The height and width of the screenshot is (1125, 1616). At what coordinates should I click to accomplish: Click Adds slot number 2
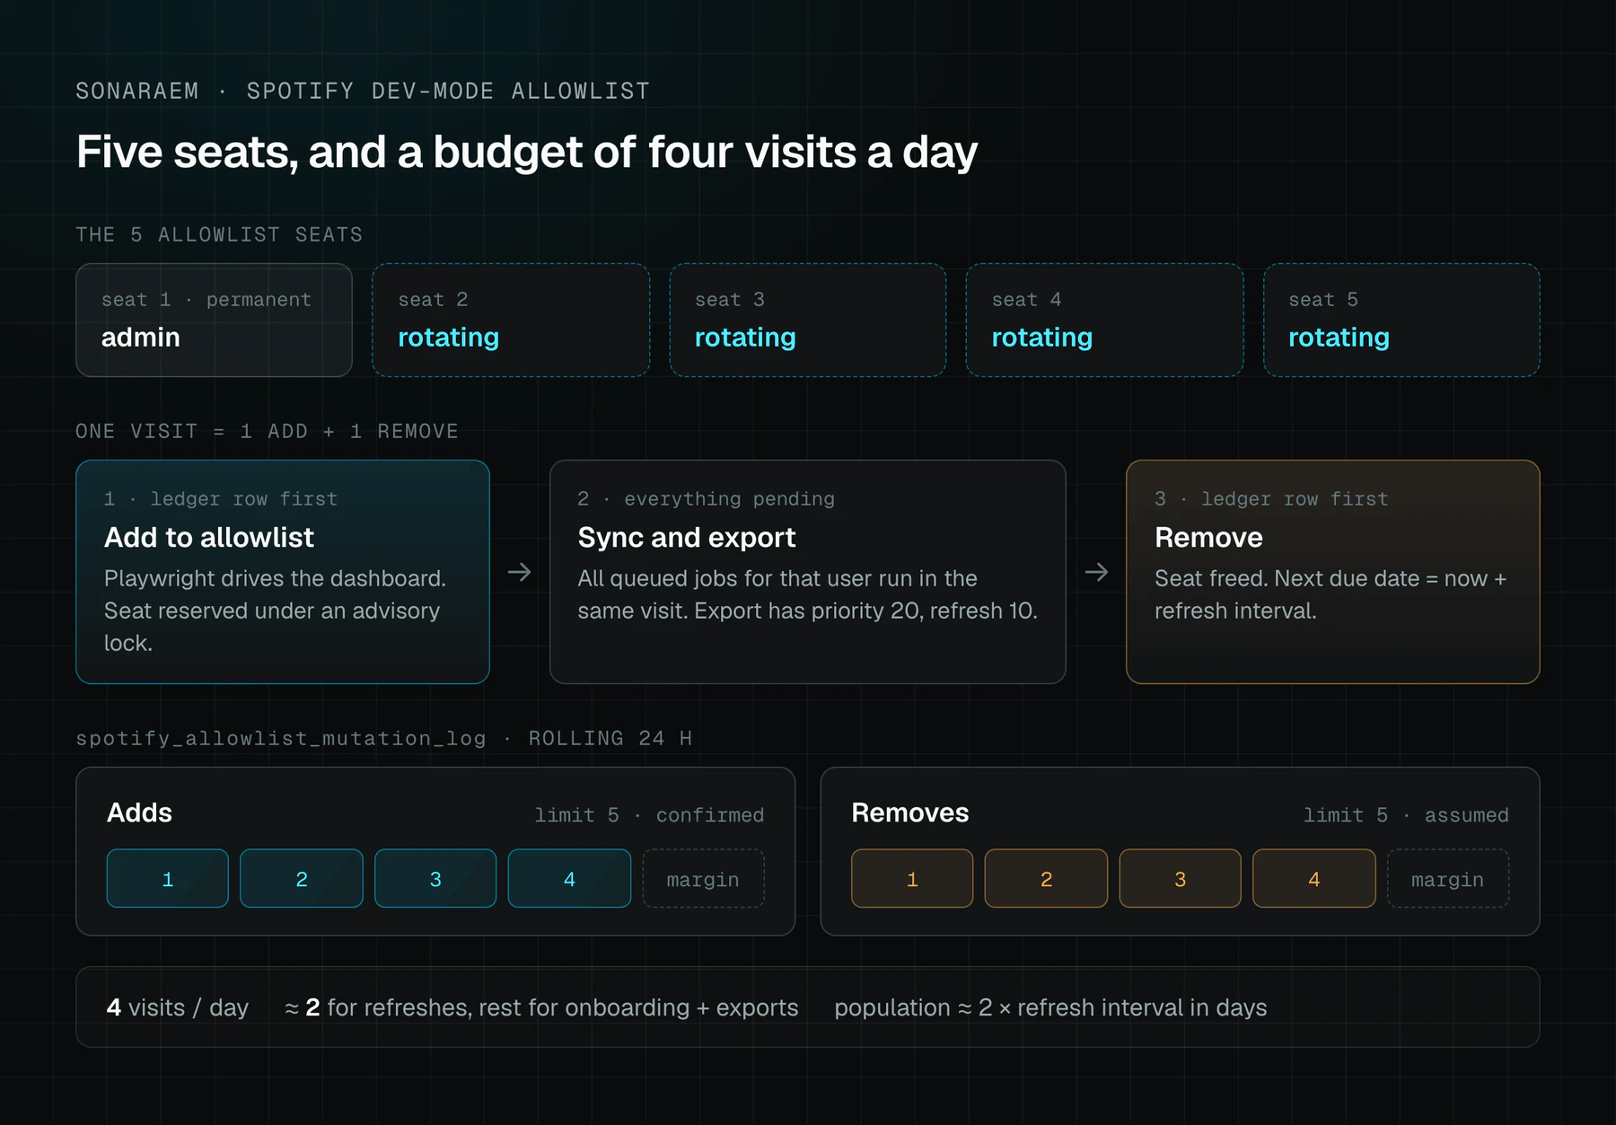(302, 878)
